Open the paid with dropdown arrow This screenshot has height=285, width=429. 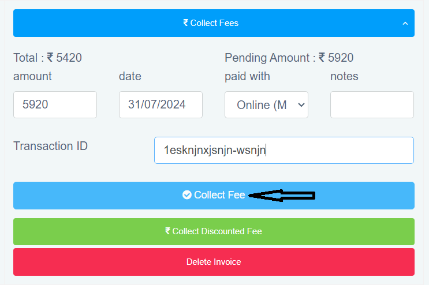(301, 105)
